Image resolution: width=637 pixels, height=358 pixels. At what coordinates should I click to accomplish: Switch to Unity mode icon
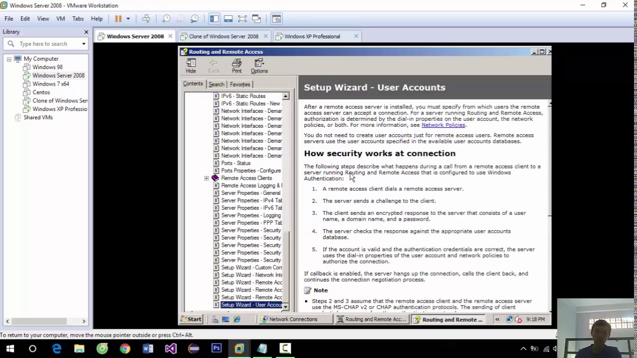click(256, 18)
